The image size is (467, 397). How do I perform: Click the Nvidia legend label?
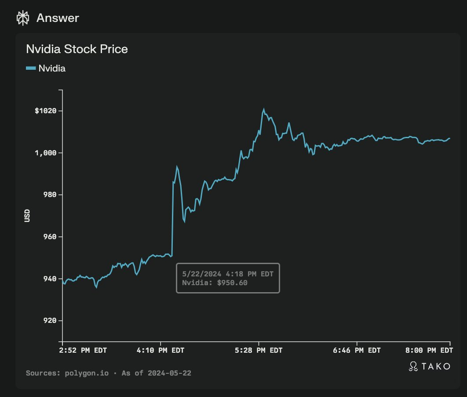click(x=52, y=68)
